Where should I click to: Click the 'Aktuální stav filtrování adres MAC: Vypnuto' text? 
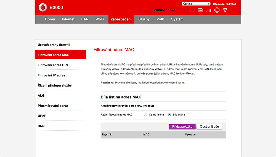pyautogui.click(x=128, y=106)
